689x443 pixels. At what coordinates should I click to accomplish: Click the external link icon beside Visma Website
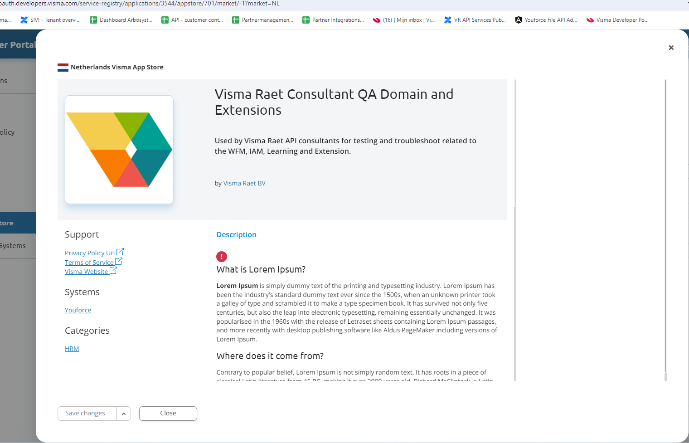114,270
